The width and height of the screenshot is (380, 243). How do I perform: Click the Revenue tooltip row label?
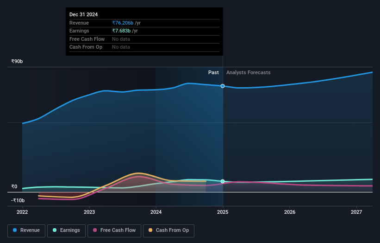(x=79, y=23)
